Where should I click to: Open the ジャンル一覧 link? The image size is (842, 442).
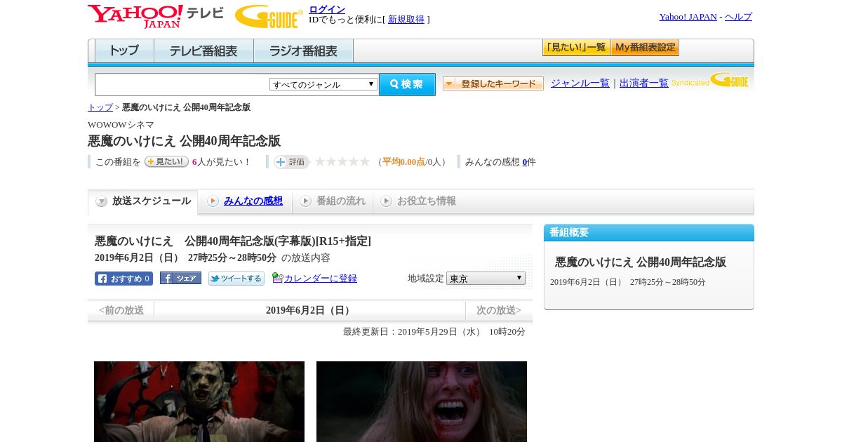580,83
